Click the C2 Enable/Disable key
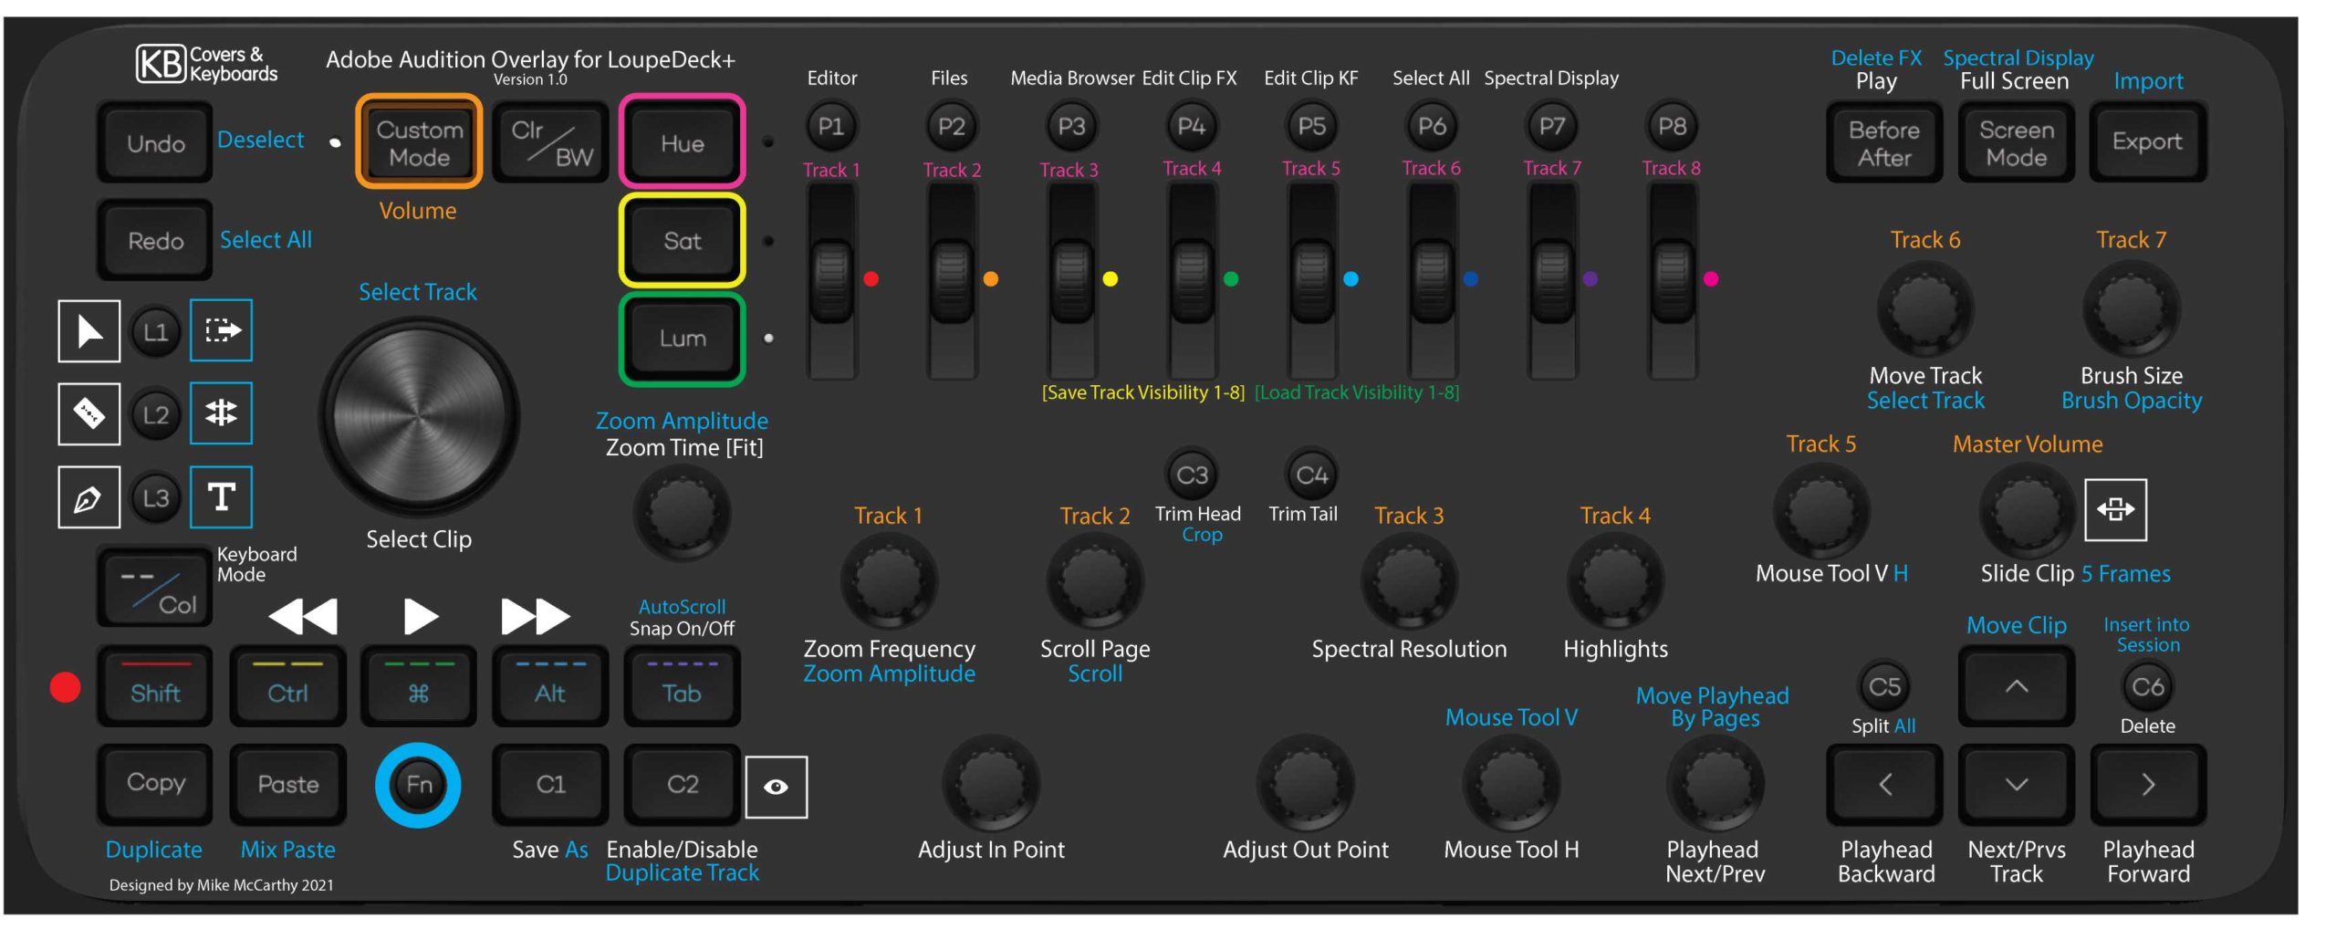Viewport: 2336px width, 929px height. 683,785
